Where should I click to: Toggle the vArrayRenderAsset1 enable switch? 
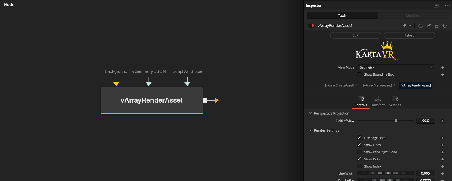point(311,26)
